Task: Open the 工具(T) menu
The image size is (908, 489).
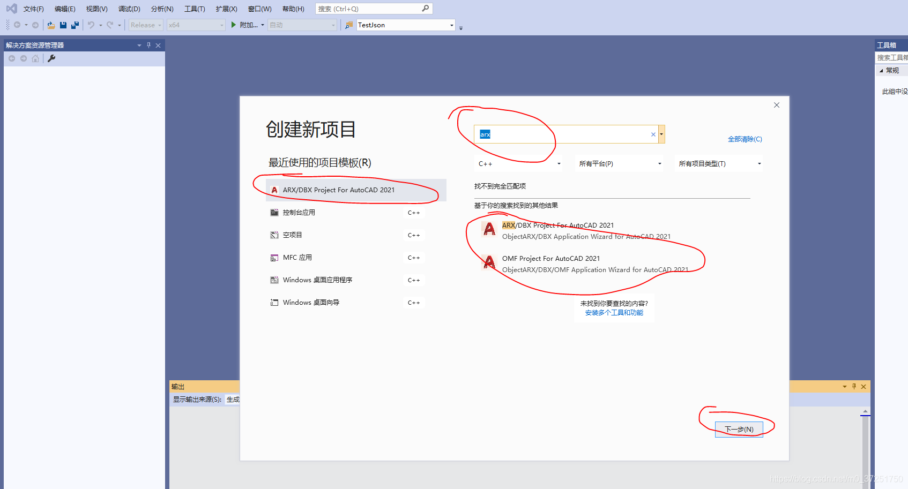Action: tap(195, 8)
